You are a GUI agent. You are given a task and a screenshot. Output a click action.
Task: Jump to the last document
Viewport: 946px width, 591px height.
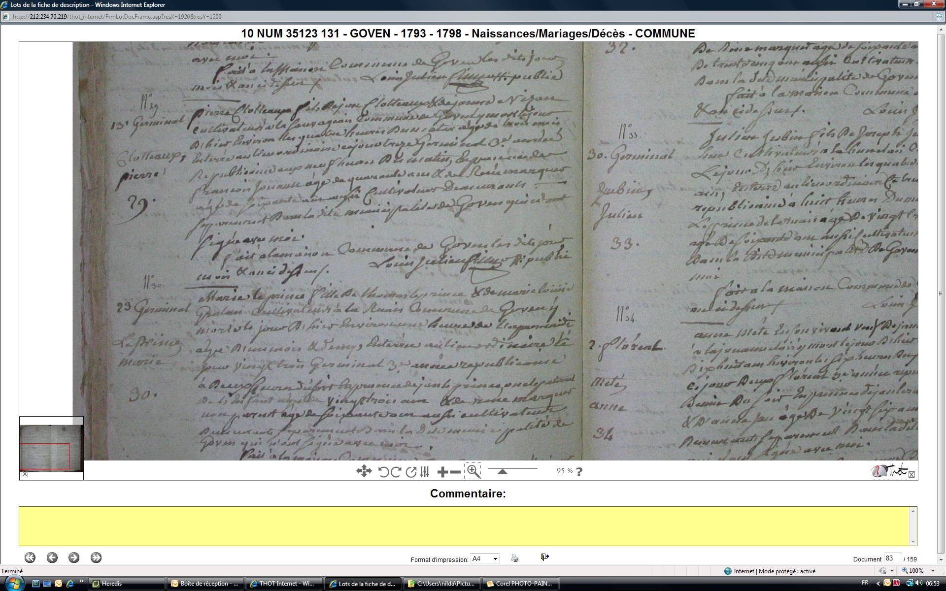click(x=96, y=558)
